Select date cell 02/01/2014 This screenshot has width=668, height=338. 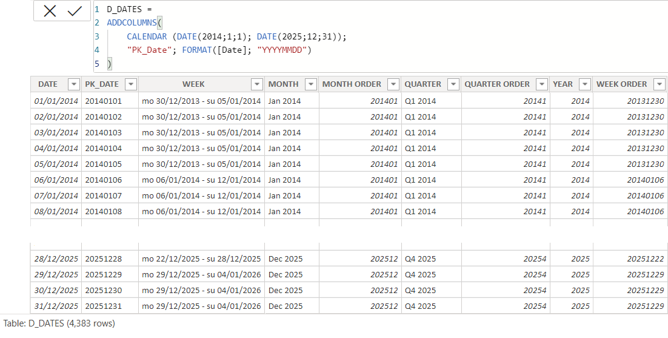coord(56,117)
